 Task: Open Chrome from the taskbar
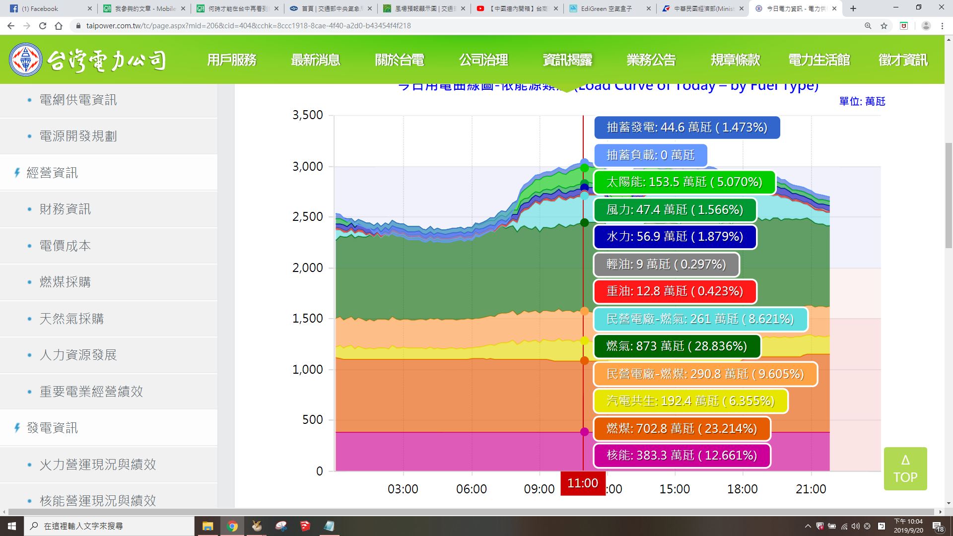232,526
